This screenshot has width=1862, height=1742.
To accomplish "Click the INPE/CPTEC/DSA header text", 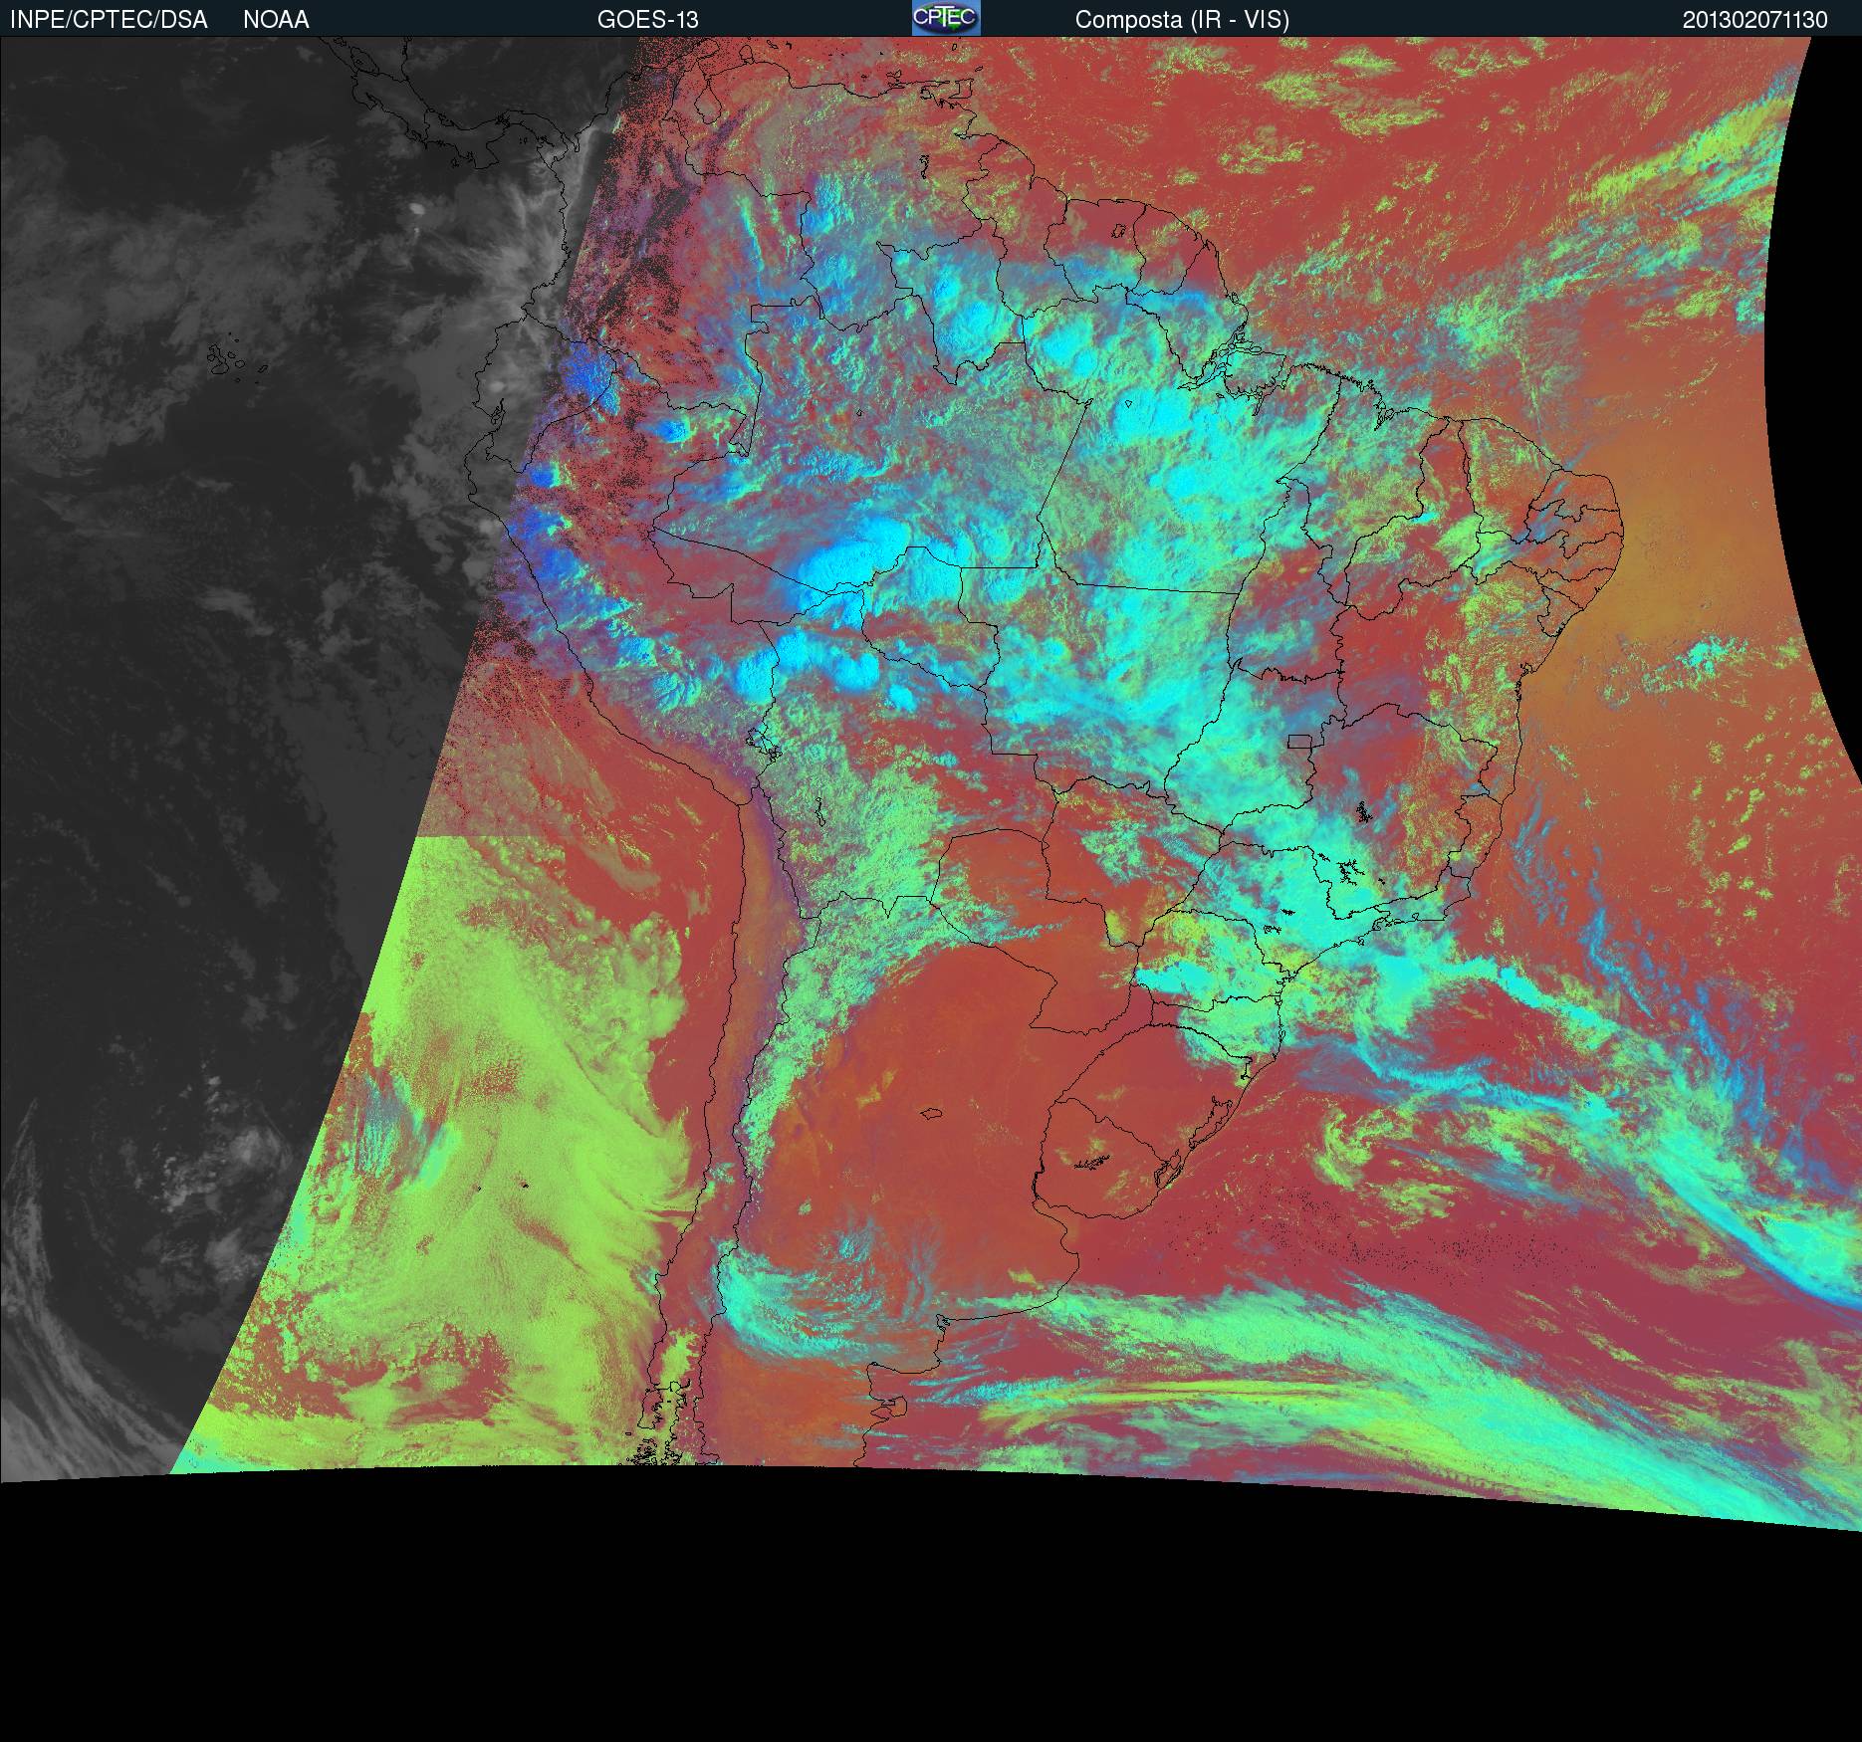I will tap(109, 20).
